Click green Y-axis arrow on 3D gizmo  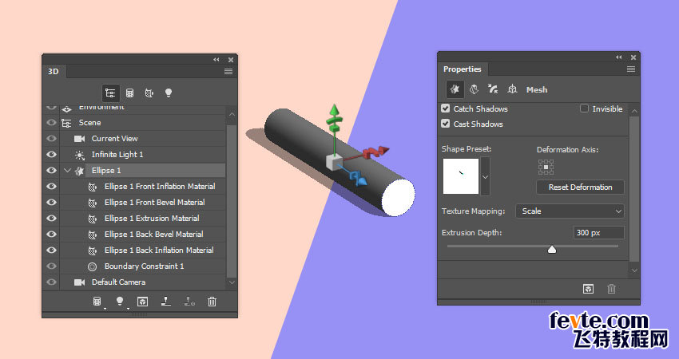(334, 112)
